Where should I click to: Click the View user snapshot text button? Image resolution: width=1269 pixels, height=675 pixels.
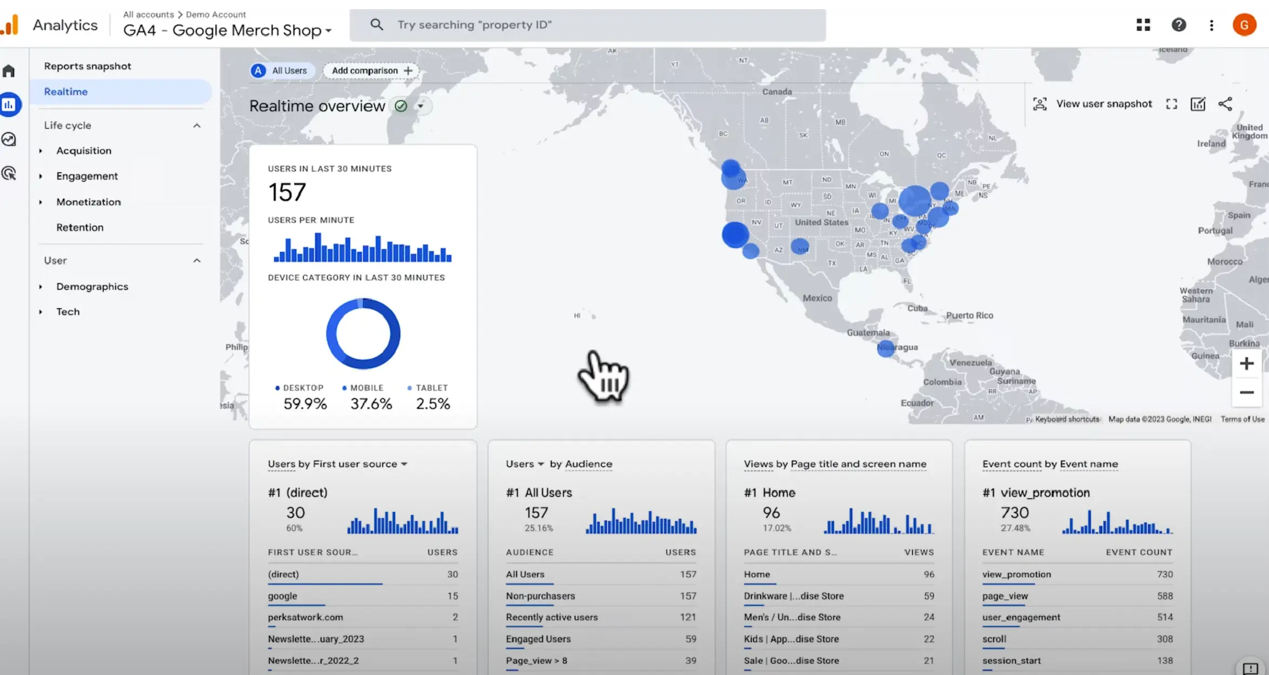(x=1104, y=104)
